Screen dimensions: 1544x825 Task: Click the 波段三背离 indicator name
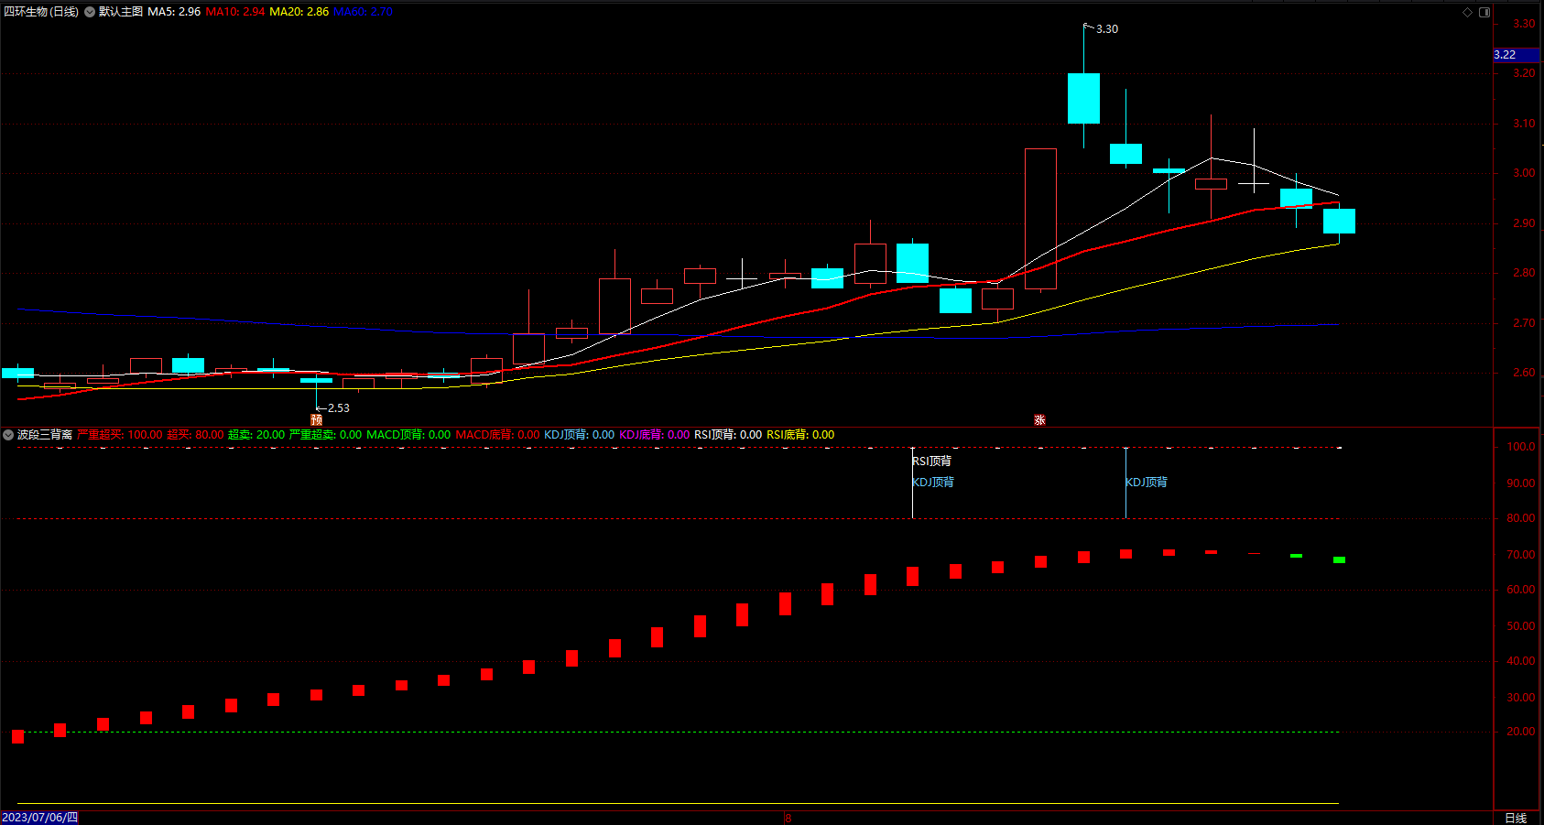[45, 435]
